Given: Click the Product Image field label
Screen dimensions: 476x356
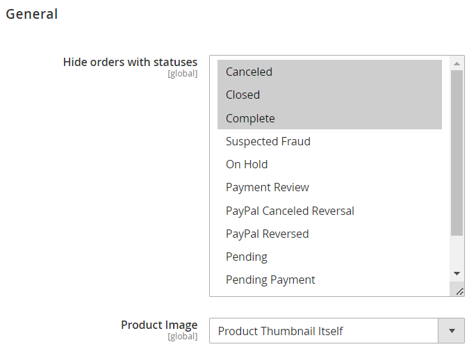Looking at the screenshot, I should pyautogui.click(x=159, y=325).
